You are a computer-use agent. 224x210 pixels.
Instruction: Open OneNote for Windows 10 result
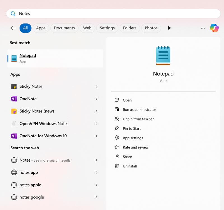(55, 136)
